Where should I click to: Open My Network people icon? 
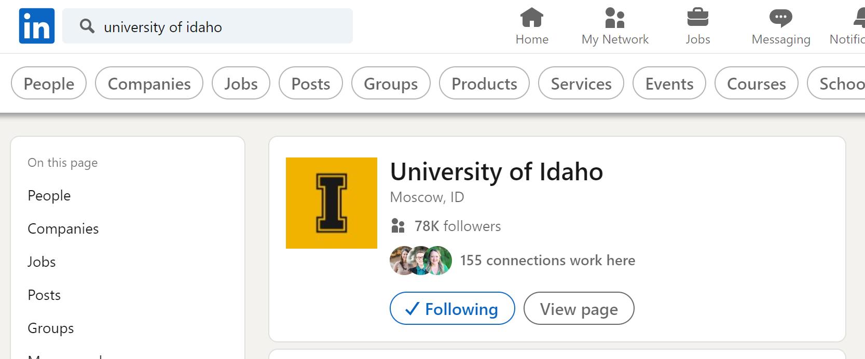pyautogui.click(x=614, y=18)
